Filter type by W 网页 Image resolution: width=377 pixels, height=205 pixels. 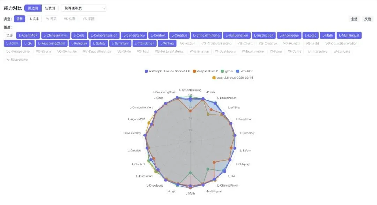pyautogui.click(x=51, y=19)
